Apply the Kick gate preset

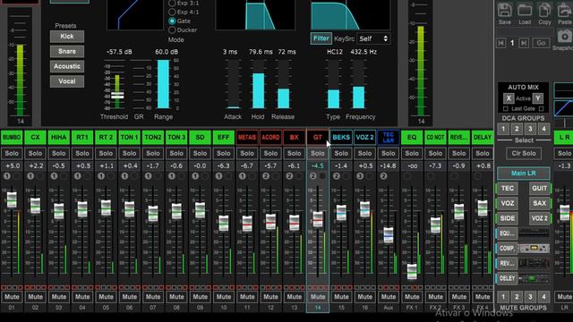click(x=67, y=37)
